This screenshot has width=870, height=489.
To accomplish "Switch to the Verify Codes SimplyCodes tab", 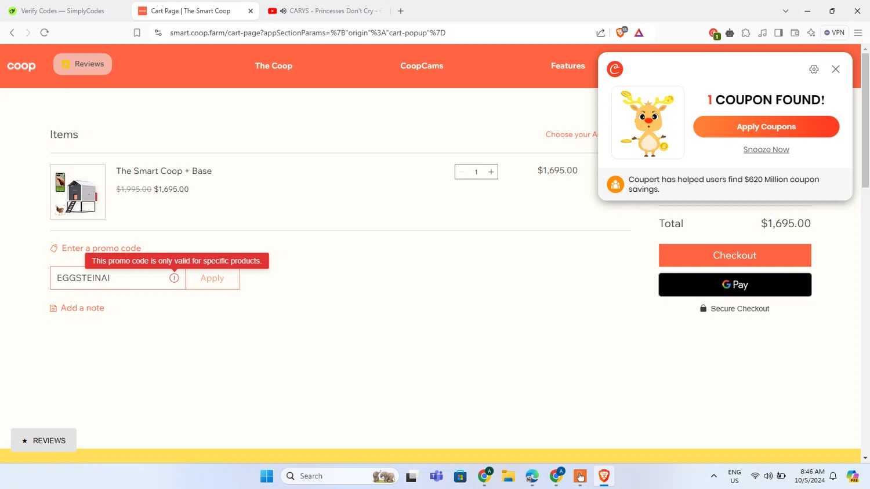I will [x=63, y=11].
